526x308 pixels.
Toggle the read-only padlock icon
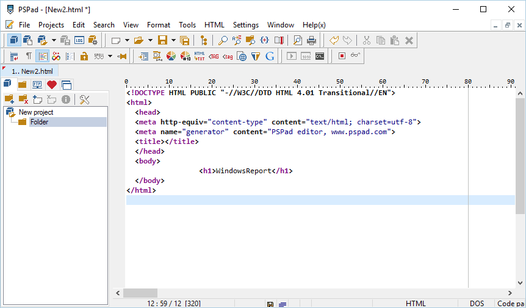point(84,56)
